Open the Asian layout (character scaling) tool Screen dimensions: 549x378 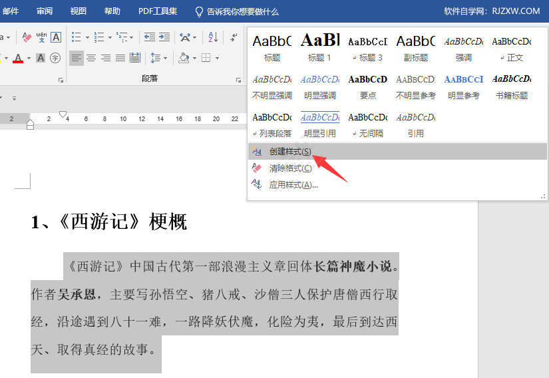point(185,37)
